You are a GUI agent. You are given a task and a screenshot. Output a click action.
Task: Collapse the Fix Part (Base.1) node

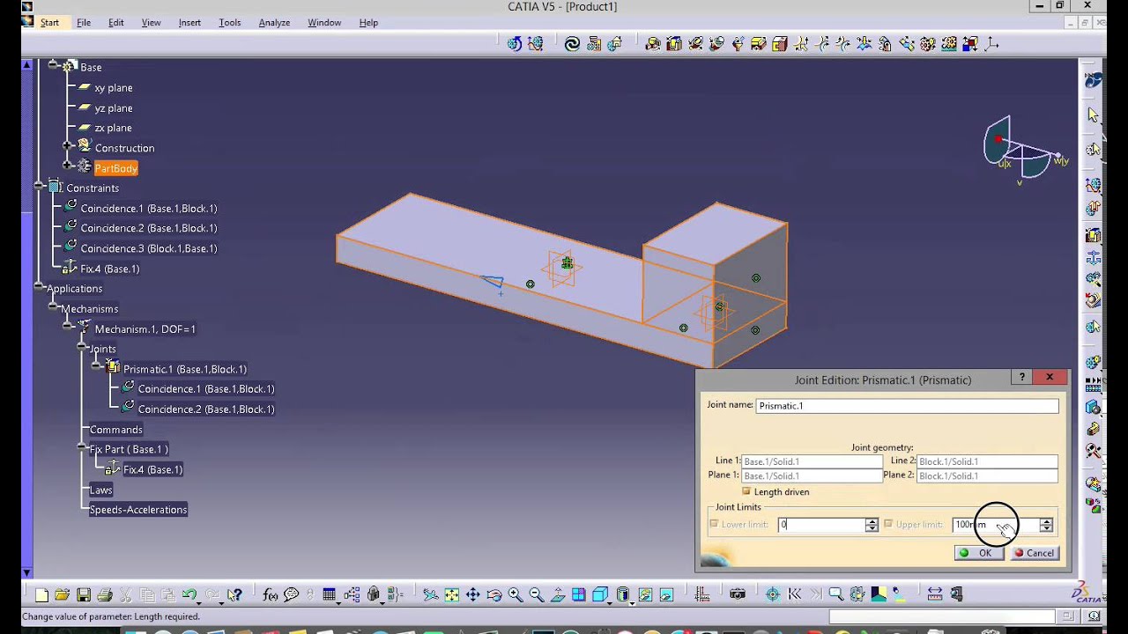point(82,447)
